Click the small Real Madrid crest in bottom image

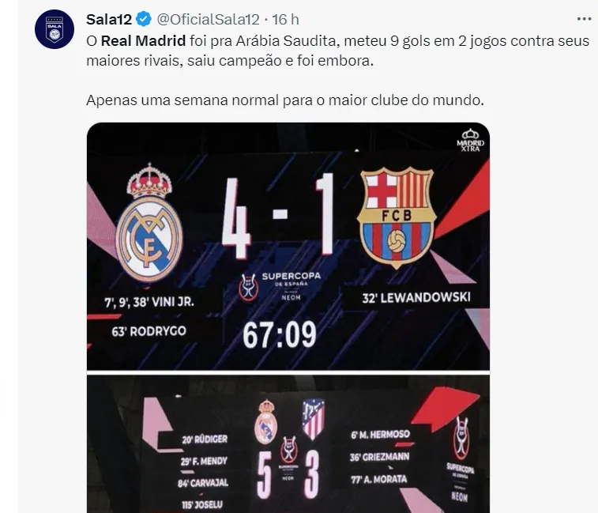[x=265, y=422]
